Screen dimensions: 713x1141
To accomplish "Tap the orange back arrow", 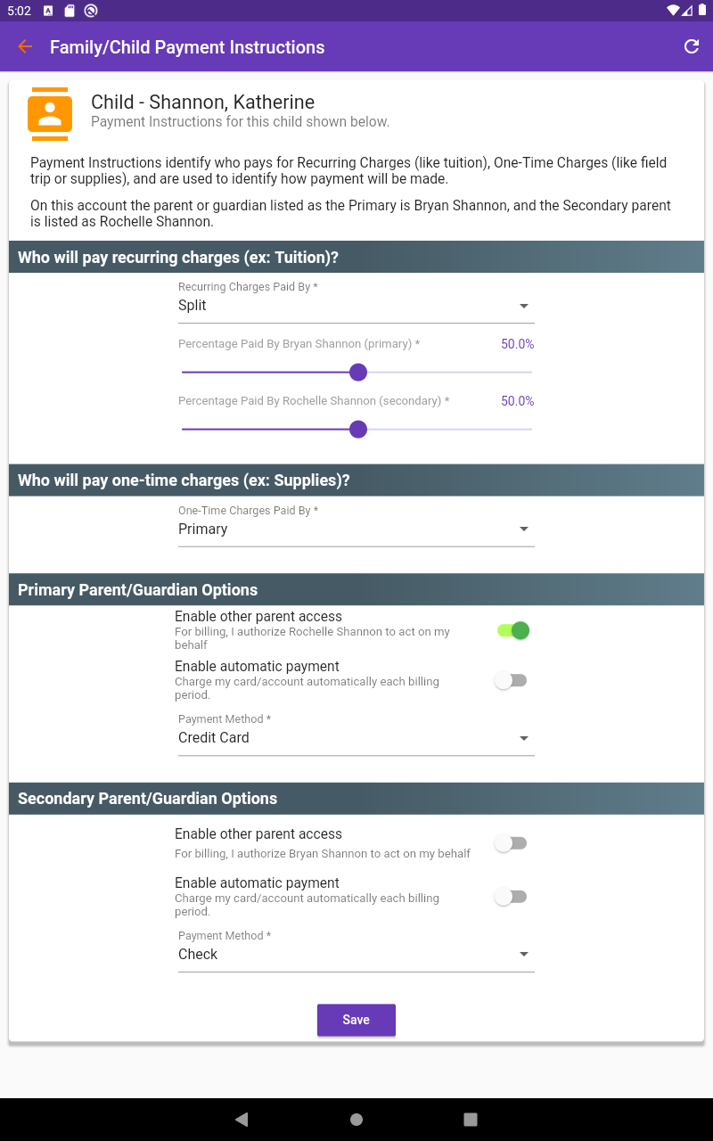I will point(25,47).
